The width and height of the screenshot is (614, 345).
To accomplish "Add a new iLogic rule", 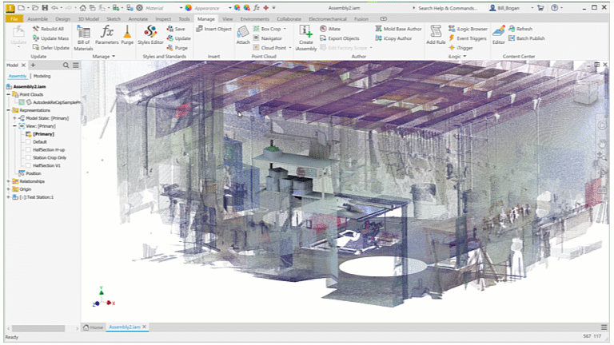I will pyautogui.click(x=436, y=35).
